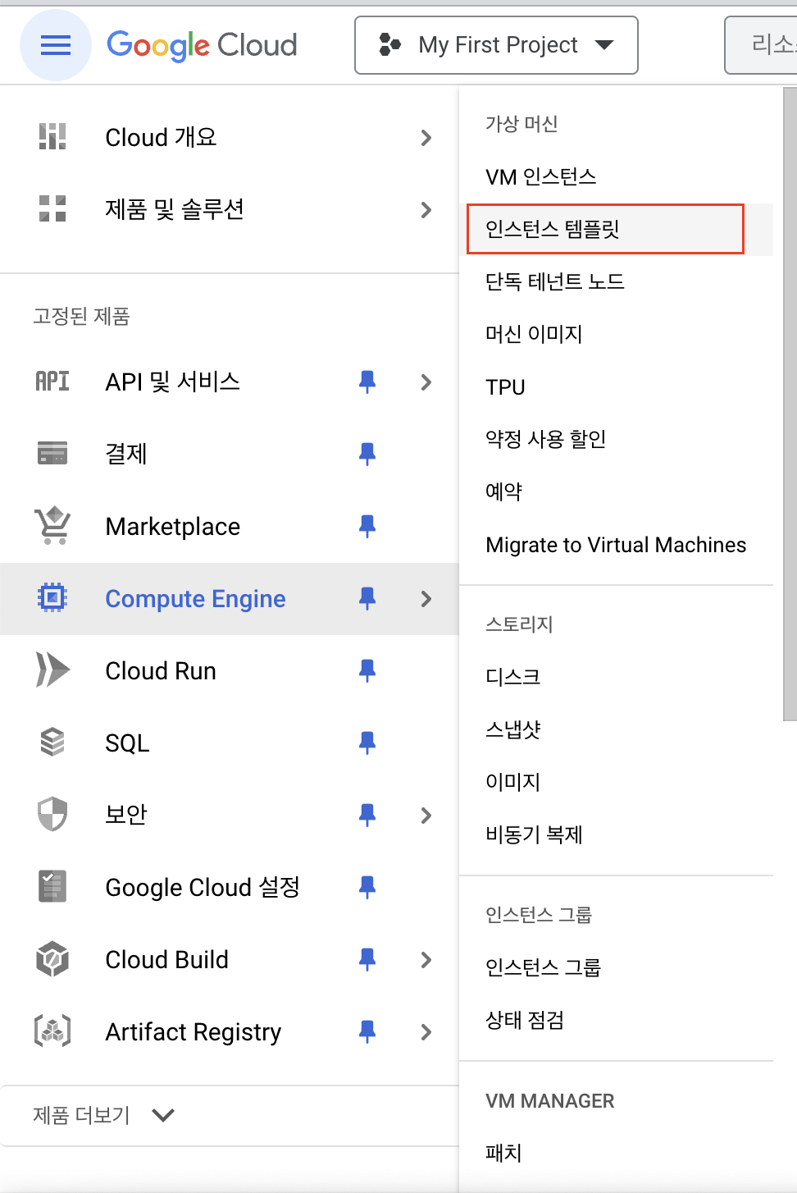Click the submenu vertical scrollbar
797x1193 pixels.
pos(790,404)
